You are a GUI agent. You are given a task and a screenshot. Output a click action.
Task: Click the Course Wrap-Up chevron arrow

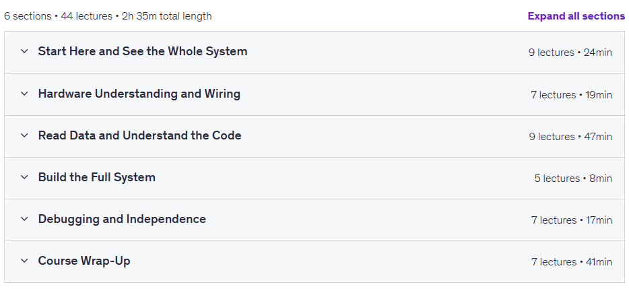tap(24, 261)
